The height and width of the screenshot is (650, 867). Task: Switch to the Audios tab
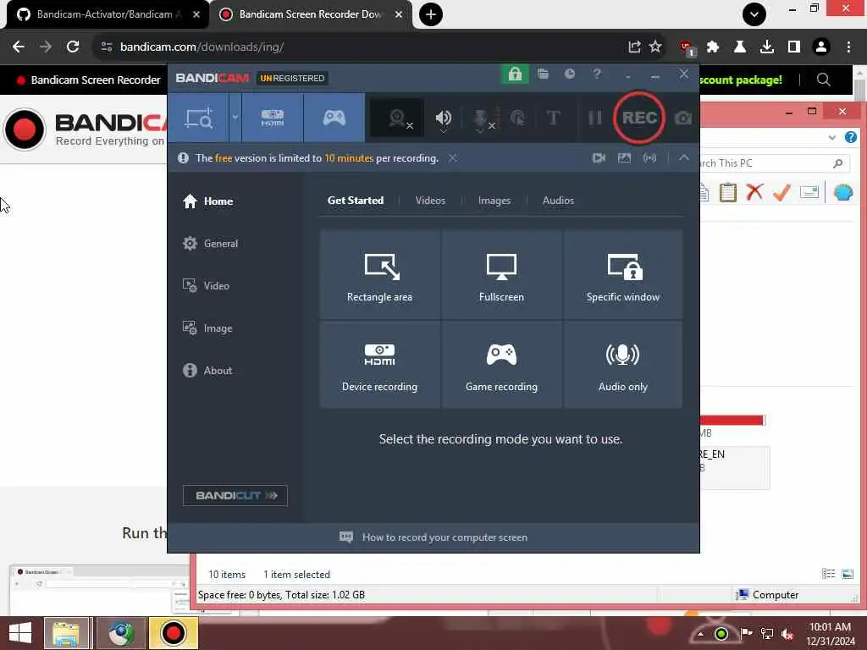(558, 201)
